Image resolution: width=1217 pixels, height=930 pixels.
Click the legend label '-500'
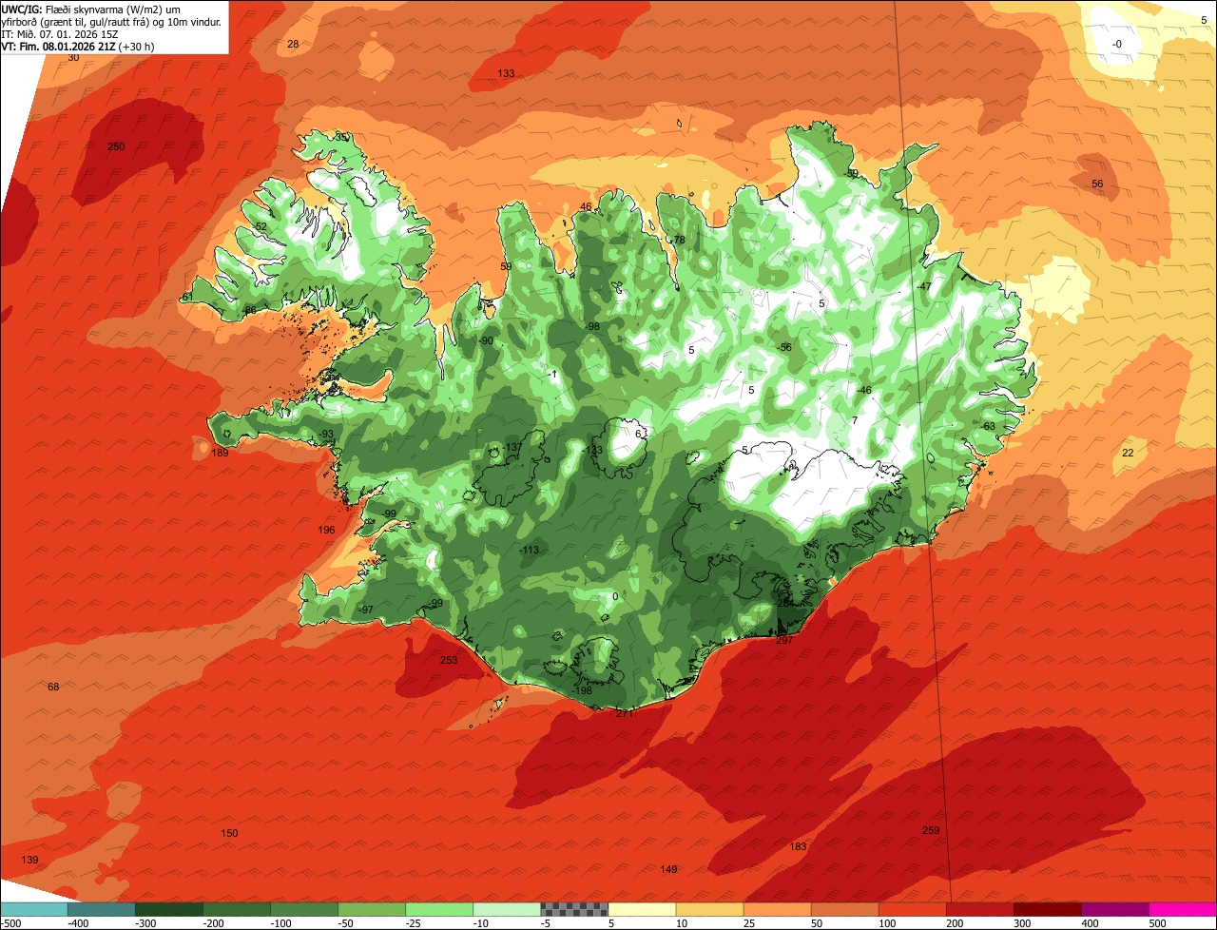tap(10, 923)
